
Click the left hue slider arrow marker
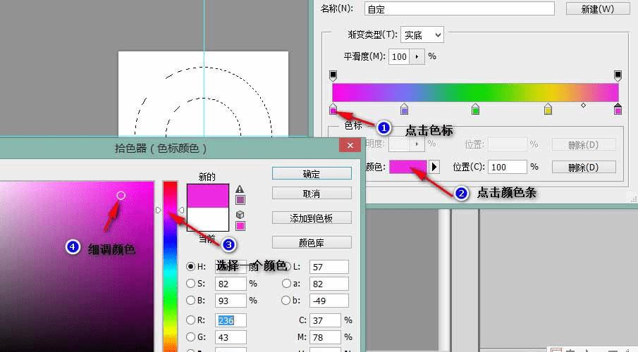tap(159, 210)
